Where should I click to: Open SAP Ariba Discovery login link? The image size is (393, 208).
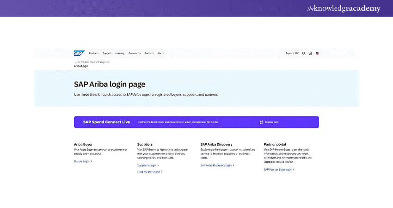coord(217,165)
